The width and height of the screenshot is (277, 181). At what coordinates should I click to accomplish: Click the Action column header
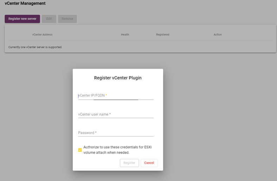218,35
